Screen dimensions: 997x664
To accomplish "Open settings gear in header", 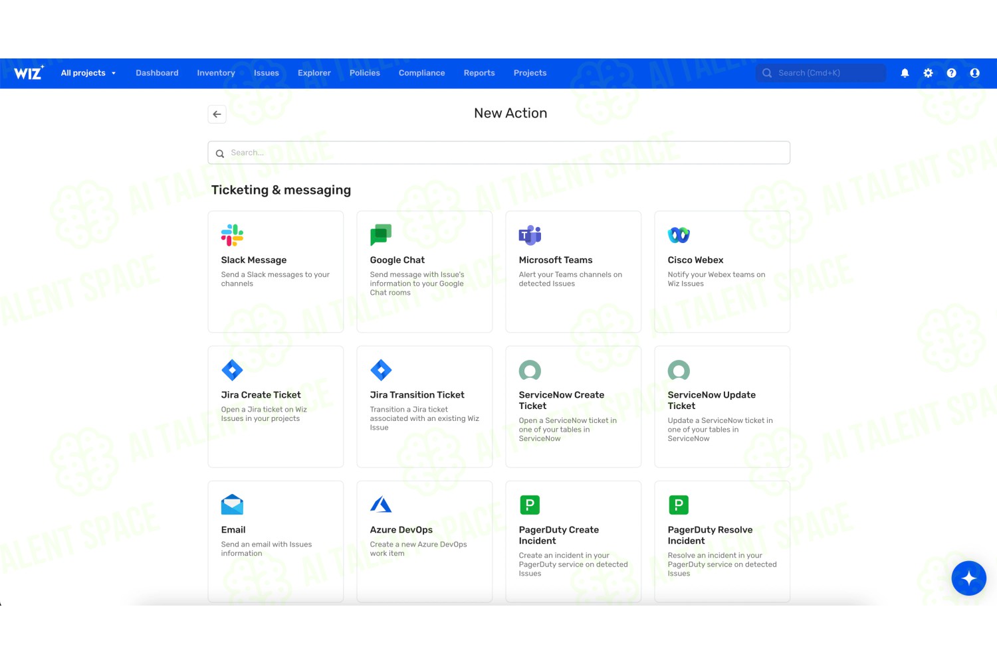I will point(928,73).
